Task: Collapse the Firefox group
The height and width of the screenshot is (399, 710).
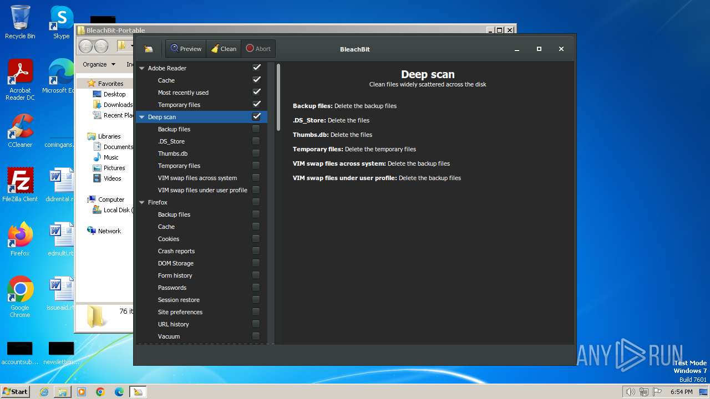Action: tap(142, 202)
